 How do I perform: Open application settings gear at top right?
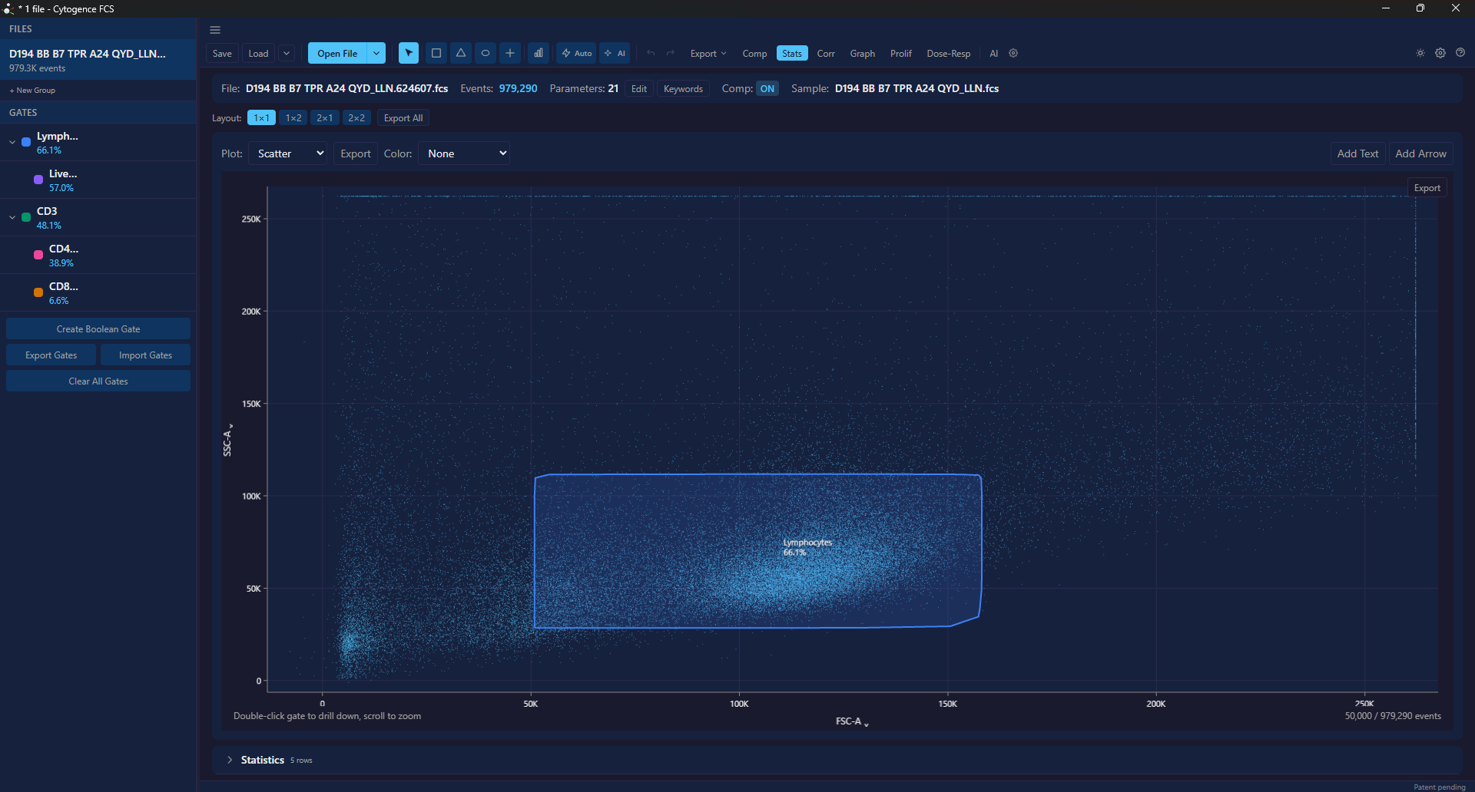tap(1440, 53)
